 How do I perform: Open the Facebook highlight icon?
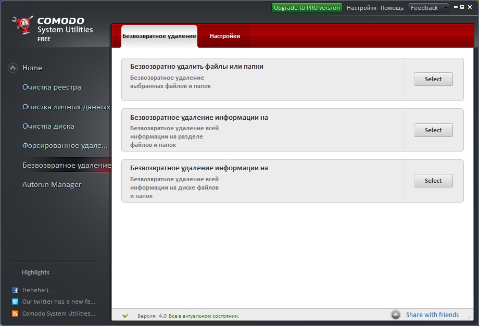point(15,290)
